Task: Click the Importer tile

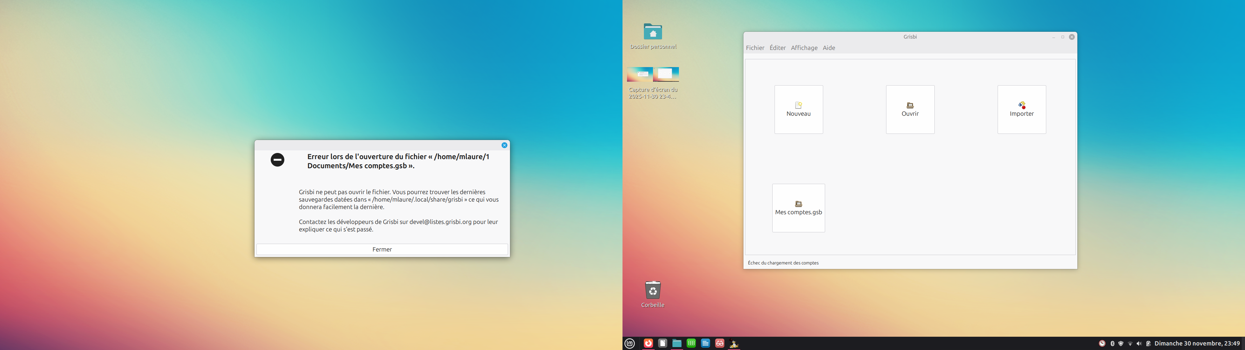Action: [x=1021, y=110]
